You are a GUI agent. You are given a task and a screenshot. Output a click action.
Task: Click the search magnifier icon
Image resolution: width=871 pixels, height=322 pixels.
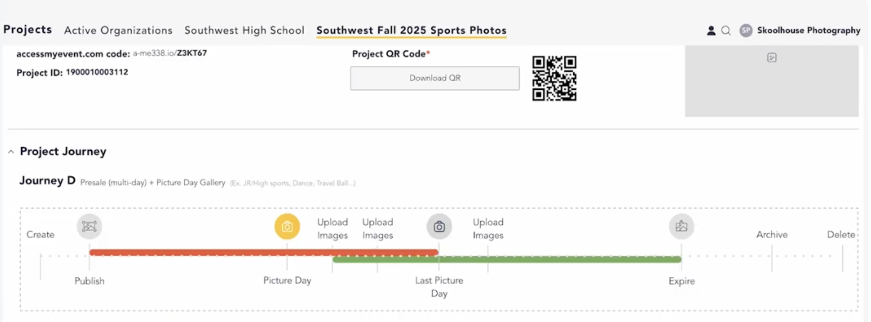pyautogui.click(x=726, y=31)
